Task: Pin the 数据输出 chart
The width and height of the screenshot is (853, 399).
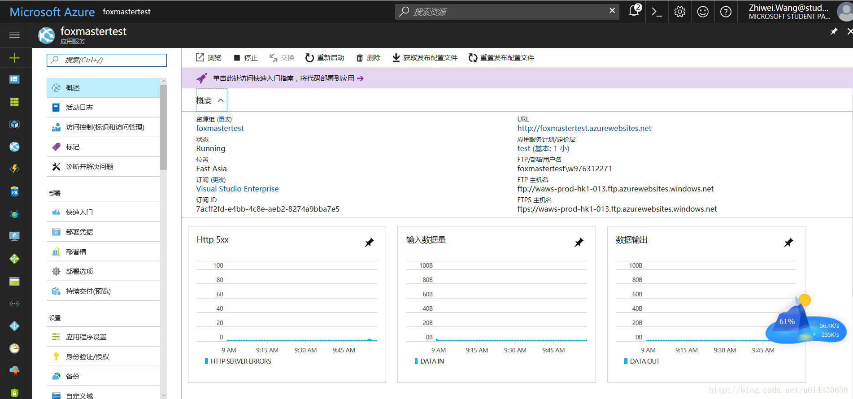Action: click(x=788, y=243)
